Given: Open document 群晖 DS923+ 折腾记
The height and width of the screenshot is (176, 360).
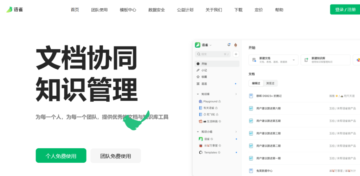Looking at the screenshot, I should coord(269,96).
